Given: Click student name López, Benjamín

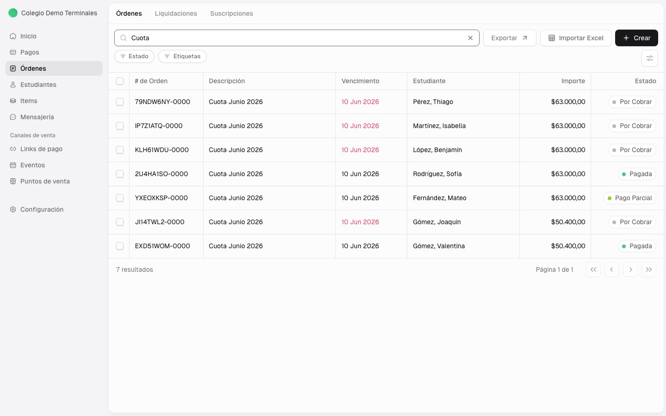Looking at the screenshot, I should (438, 150).
